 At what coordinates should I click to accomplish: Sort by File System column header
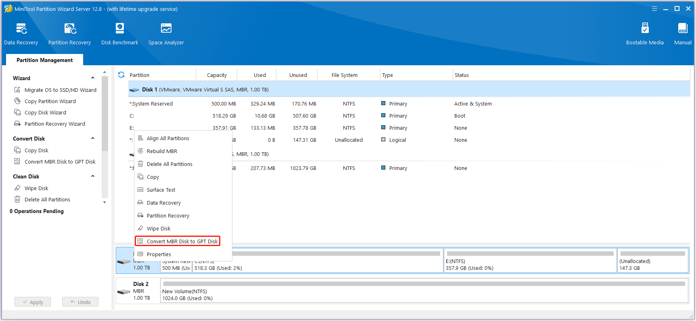tap(349, 75)
